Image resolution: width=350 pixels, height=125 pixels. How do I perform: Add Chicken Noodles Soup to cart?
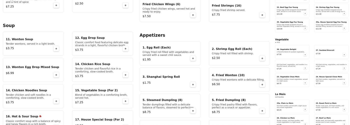coord(56,101)
